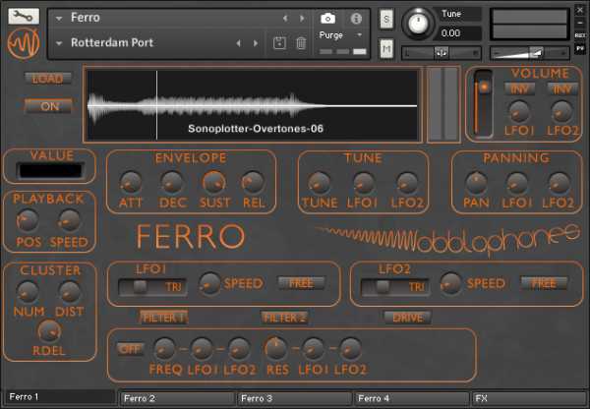Screen dimensions: 590x409
Task: Click the Volume section LFO1 knob
Action: pos(519,111)
